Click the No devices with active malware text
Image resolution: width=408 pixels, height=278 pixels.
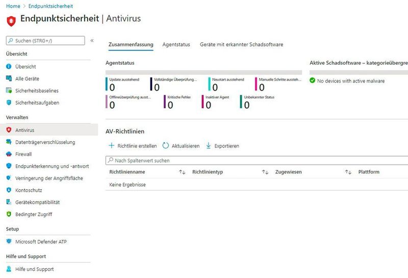(x=350, y=81)
